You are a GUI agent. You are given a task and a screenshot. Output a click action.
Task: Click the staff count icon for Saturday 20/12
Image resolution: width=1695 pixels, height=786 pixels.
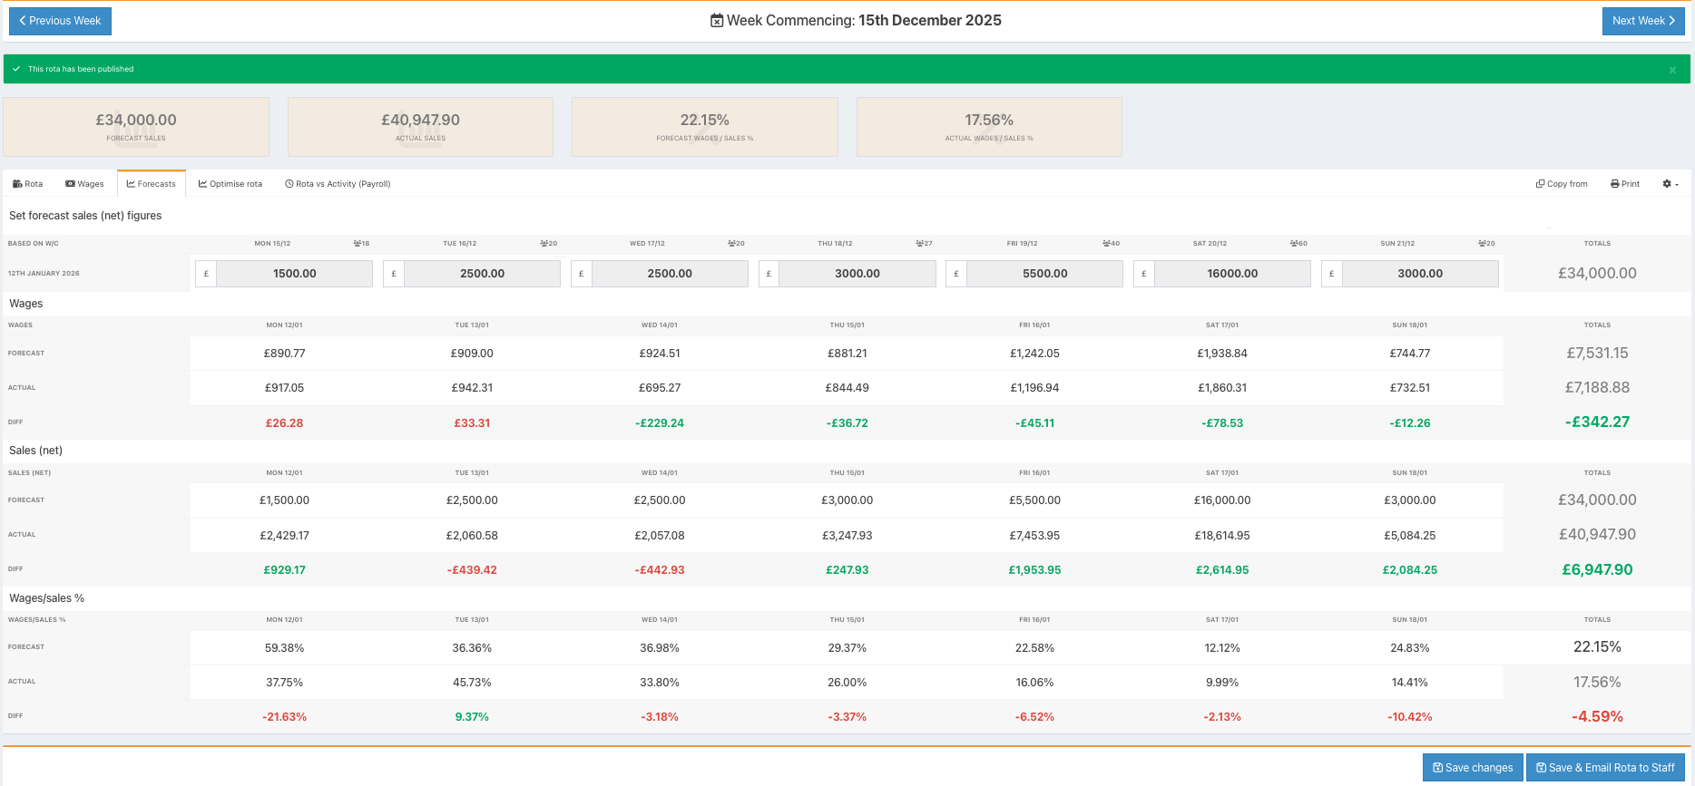point(1294,243)
